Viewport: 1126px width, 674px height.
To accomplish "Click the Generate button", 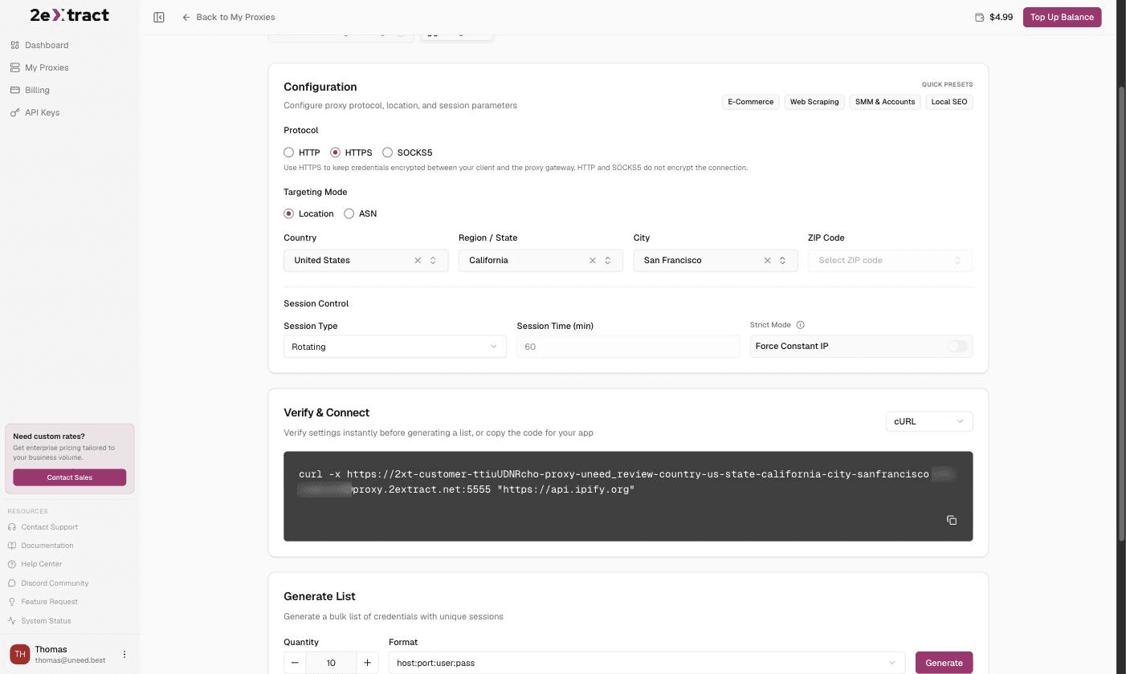I will click(944, 663).
